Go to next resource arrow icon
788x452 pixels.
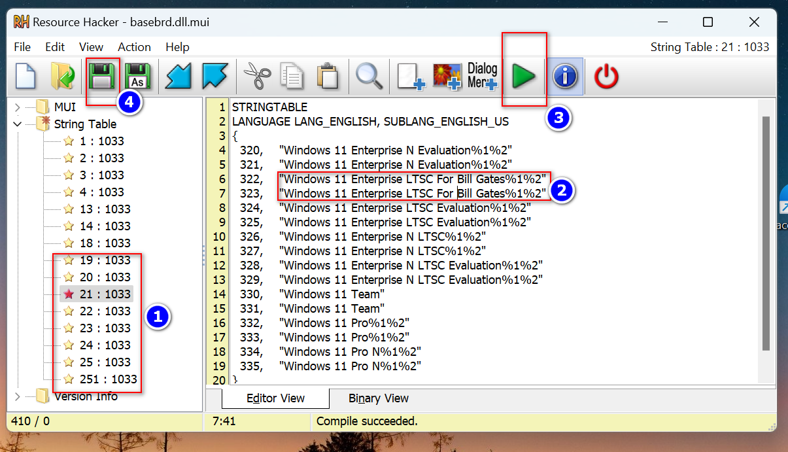click(x=214, y=77)
